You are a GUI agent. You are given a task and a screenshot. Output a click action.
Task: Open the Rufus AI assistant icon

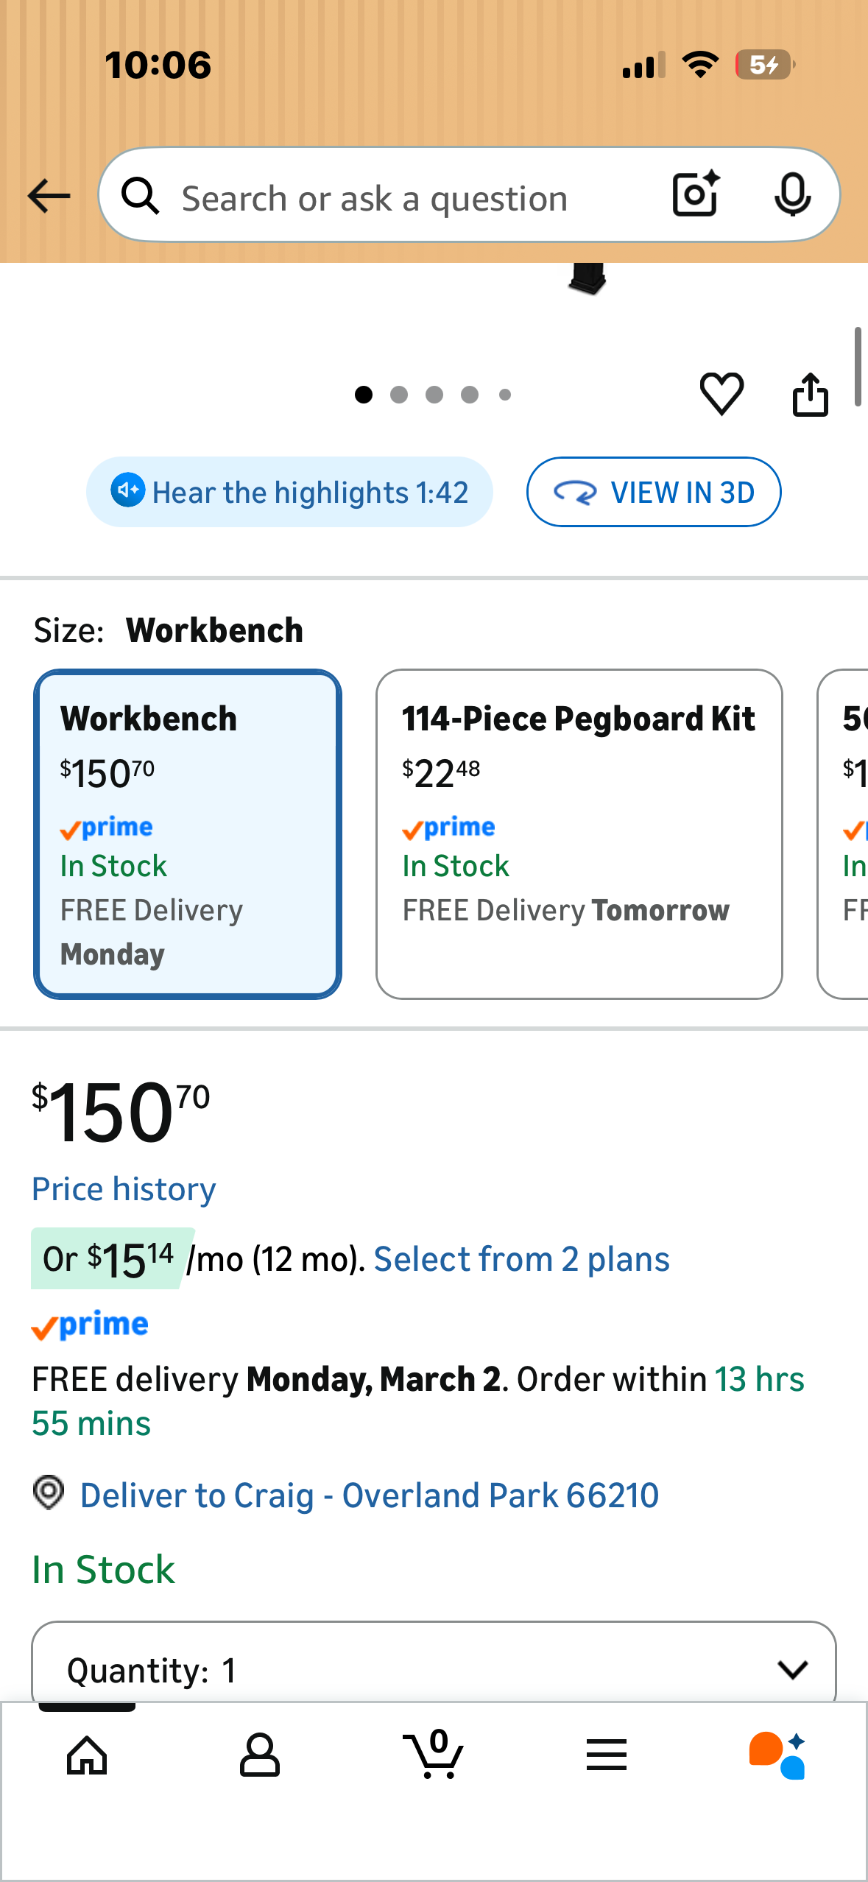(x=777, y=1755)
